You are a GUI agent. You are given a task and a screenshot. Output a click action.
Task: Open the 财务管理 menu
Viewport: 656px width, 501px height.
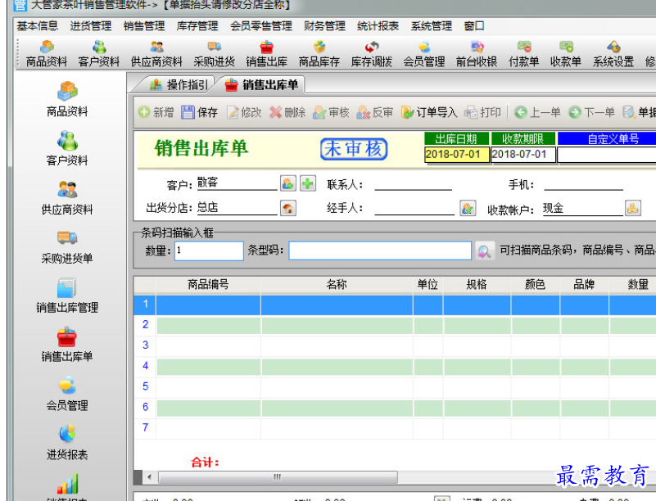[x=324, y=26]
